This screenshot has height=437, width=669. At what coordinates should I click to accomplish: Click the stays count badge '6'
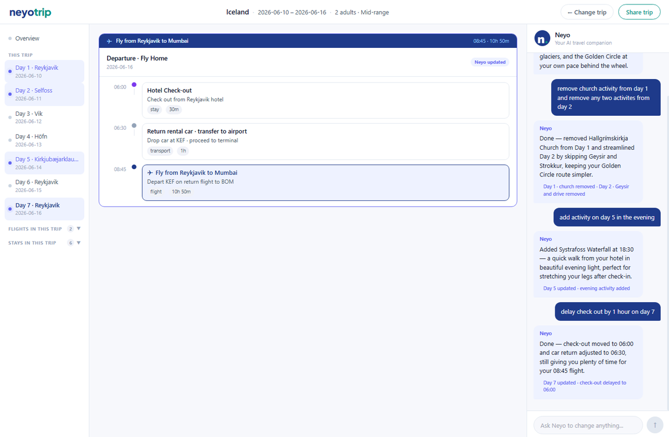(70, 243)
